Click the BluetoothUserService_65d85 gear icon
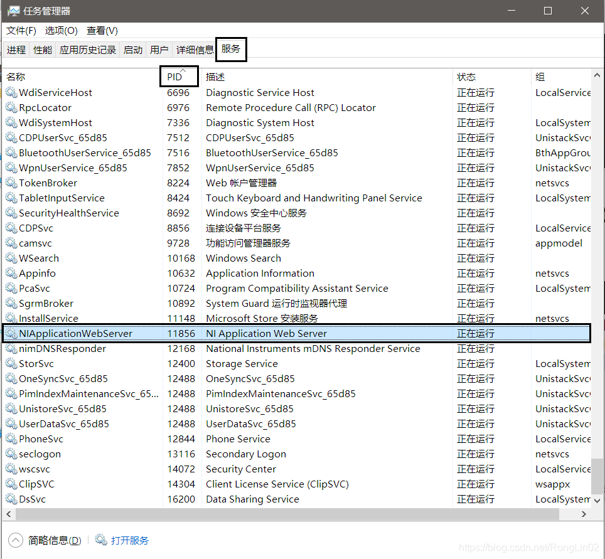The image size is (605, 559). click(11, 153)
